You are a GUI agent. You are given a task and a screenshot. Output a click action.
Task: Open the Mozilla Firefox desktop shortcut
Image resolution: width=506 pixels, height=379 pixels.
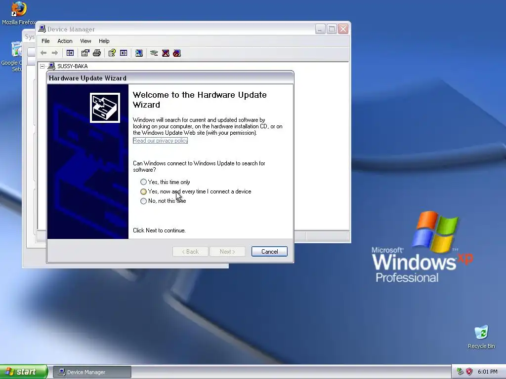point(19,13)
